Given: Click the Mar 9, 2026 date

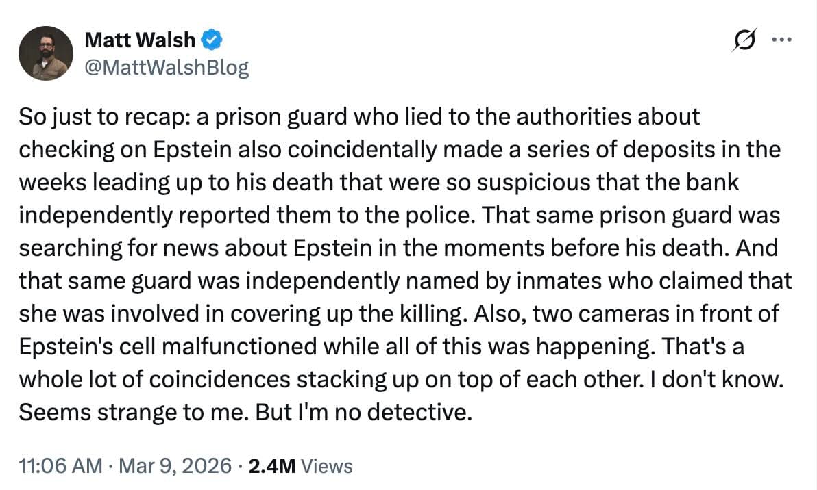Looking at the screenshot, I should (x=175, y=465).
